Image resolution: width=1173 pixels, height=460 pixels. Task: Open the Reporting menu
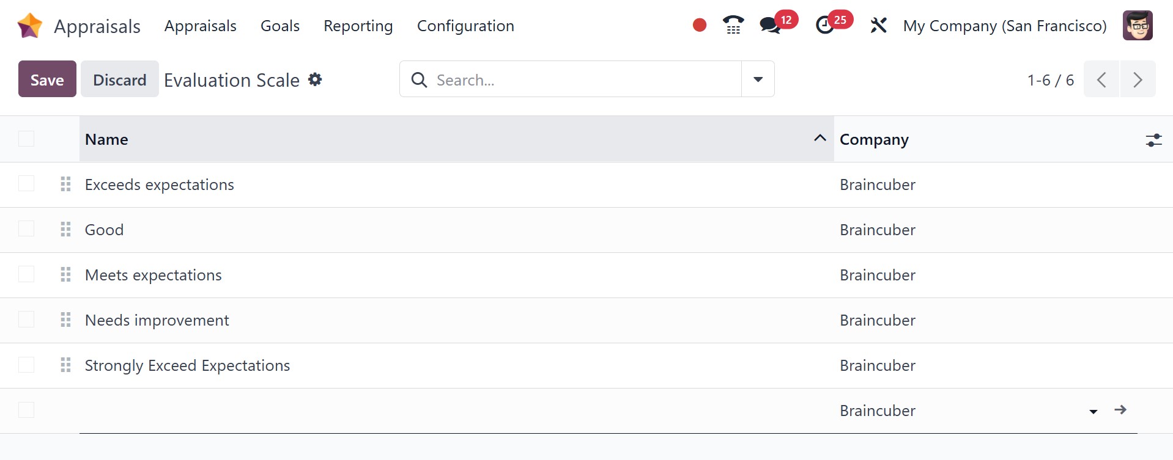click(x=358, y=26)
